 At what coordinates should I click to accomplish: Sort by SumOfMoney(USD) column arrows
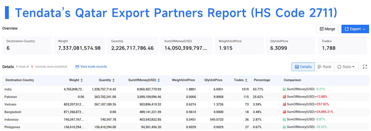[158, 80]
